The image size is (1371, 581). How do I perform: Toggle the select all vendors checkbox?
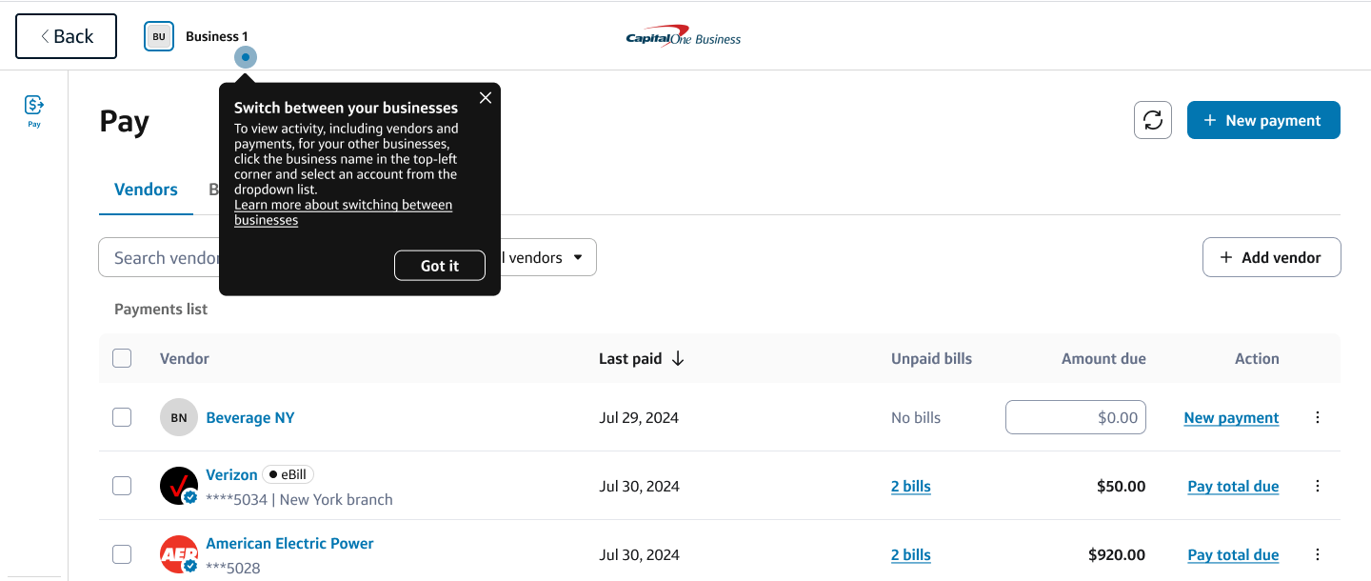click(122, 358)
